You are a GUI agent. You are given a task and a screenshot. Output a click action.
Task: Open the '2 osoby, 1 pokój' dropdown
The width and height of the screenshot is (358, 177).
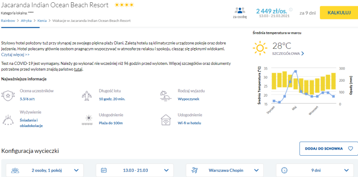45,170
